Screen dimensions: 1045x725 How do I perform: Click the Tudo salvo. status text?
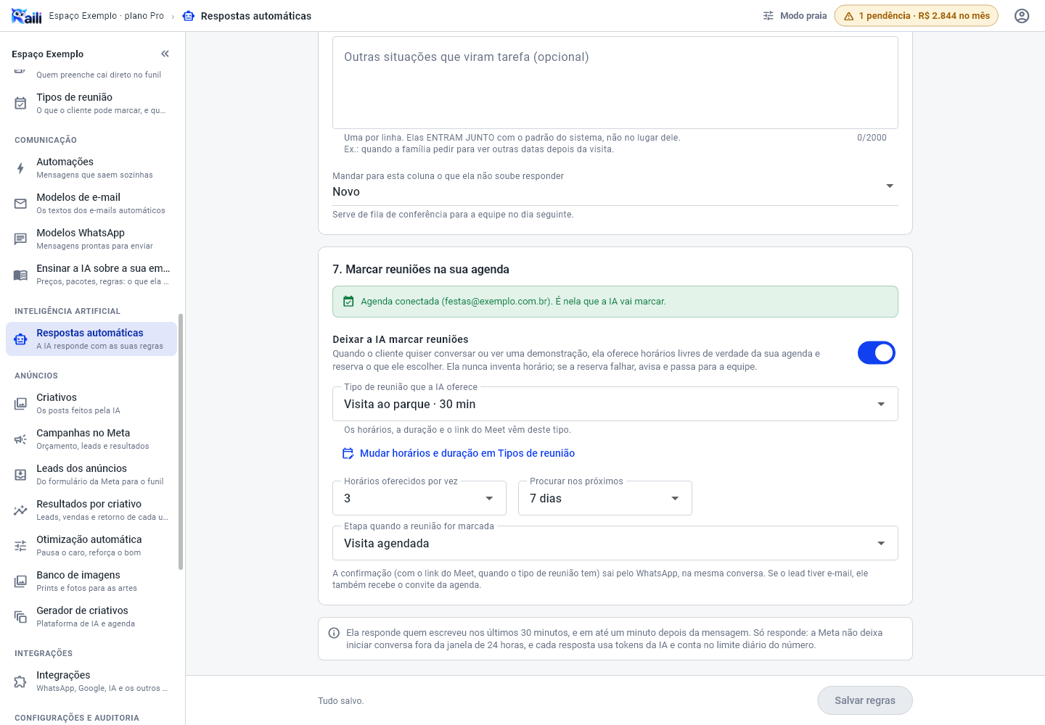(x=341, y=701)
